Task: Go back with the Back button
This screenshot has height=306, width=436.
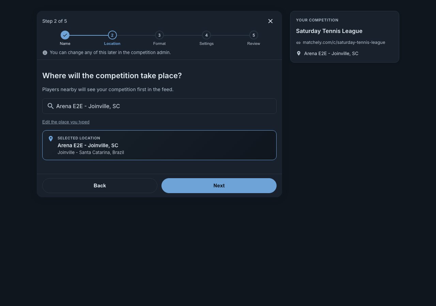Action: [x=100, y=186]
